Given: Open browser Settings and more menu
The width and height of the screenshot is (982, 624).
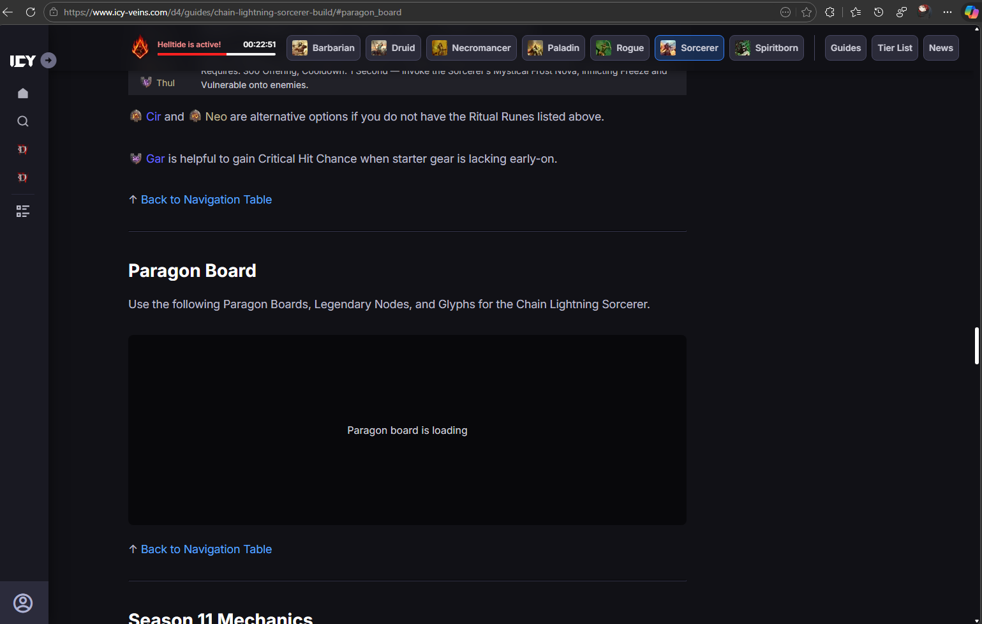Looking at the screenshot, I should pyautogui.click(x=948, y=12).
